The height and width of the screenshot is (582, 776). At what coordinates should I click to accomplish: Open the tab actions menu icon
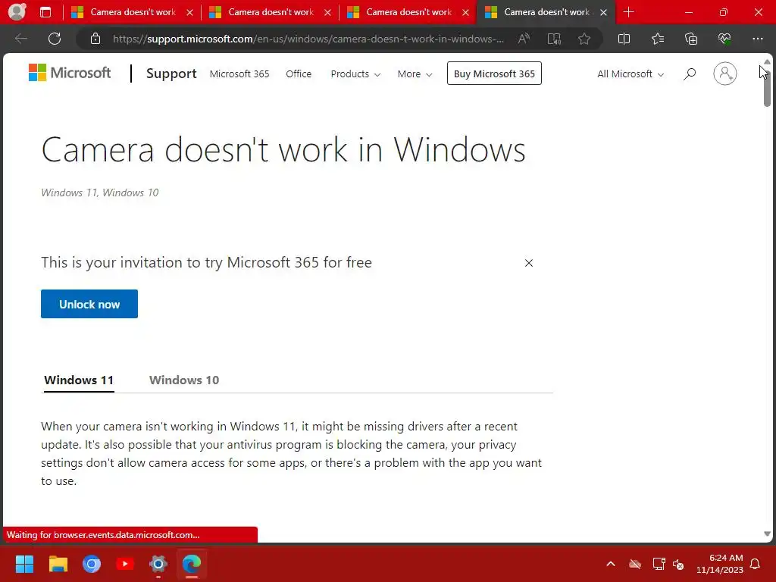tap(45, 12)
